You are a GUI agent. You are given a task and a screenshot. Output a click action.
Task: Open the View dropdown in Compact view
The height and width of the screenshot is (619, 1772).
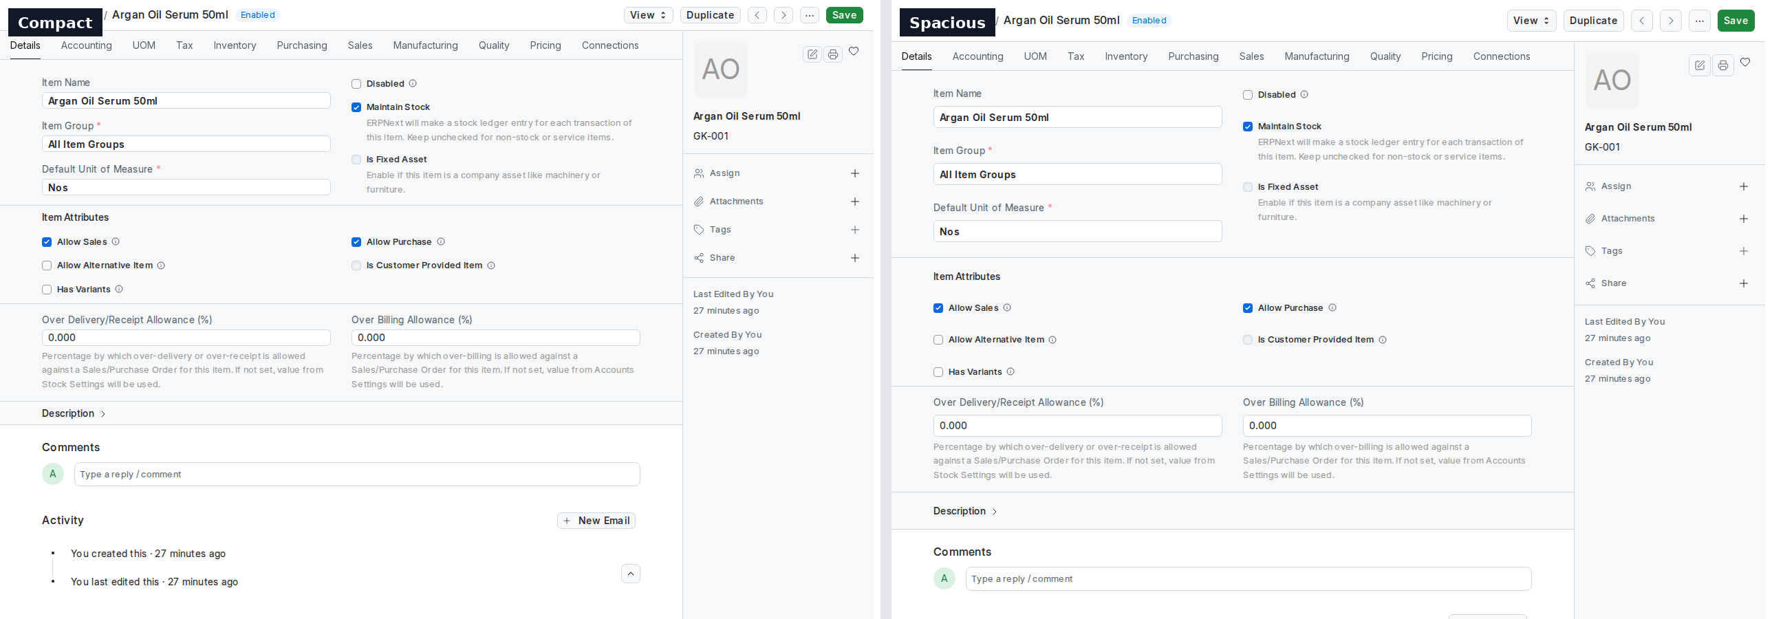click(648, 15)
